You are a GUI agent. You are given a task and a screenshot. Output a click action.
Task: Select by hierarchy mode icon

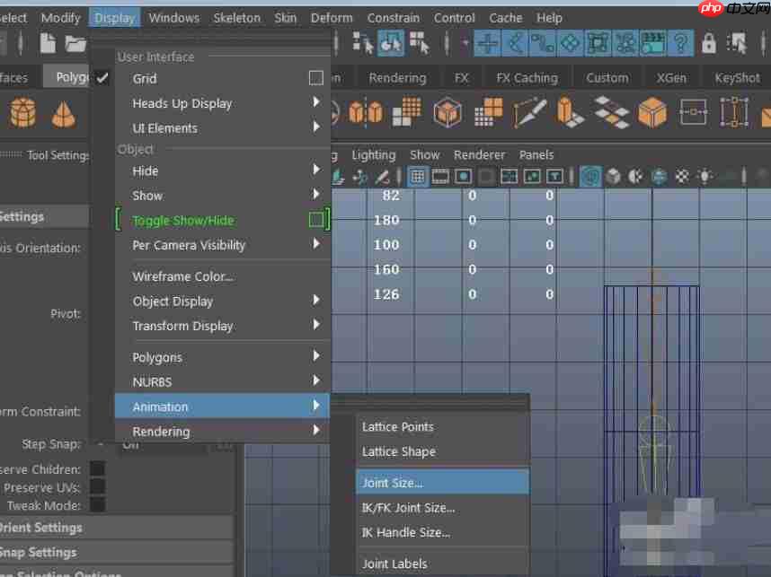(x=362, y=43)
